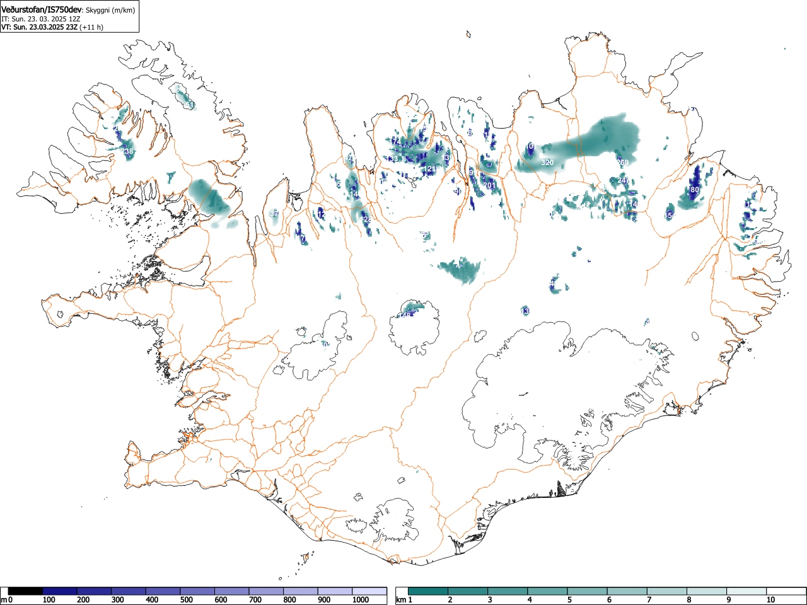Pick the 7–8 km light legend swatch

pos(667,591)
